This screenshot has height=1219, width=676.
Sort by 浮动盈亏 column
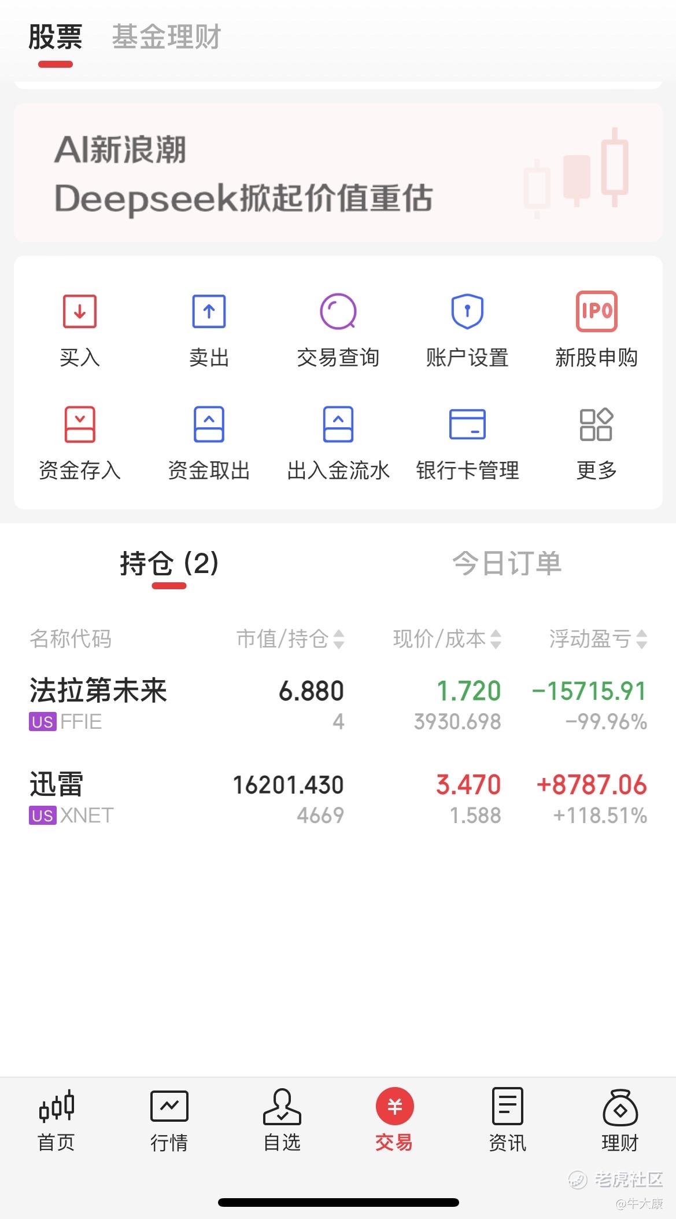[599, 639]
